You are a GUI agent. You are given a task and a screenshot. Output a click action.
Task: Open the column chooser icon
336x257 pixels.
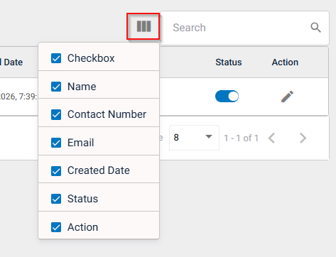[x=143, y=26]
